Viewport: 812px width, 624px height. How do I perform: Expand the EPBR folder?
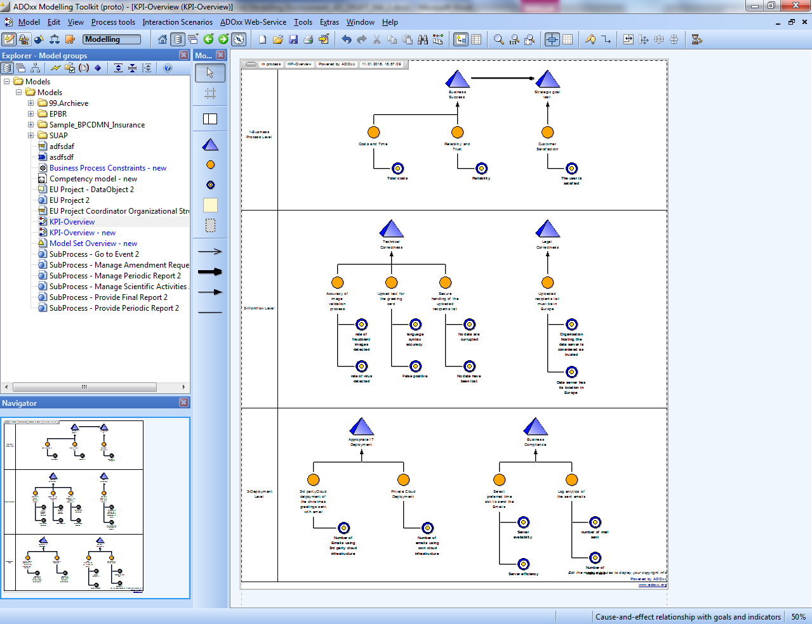(30, 114)
